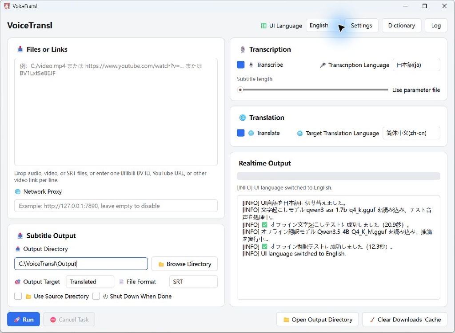Open the File Format dropdown showing SRT

point(193,281)
